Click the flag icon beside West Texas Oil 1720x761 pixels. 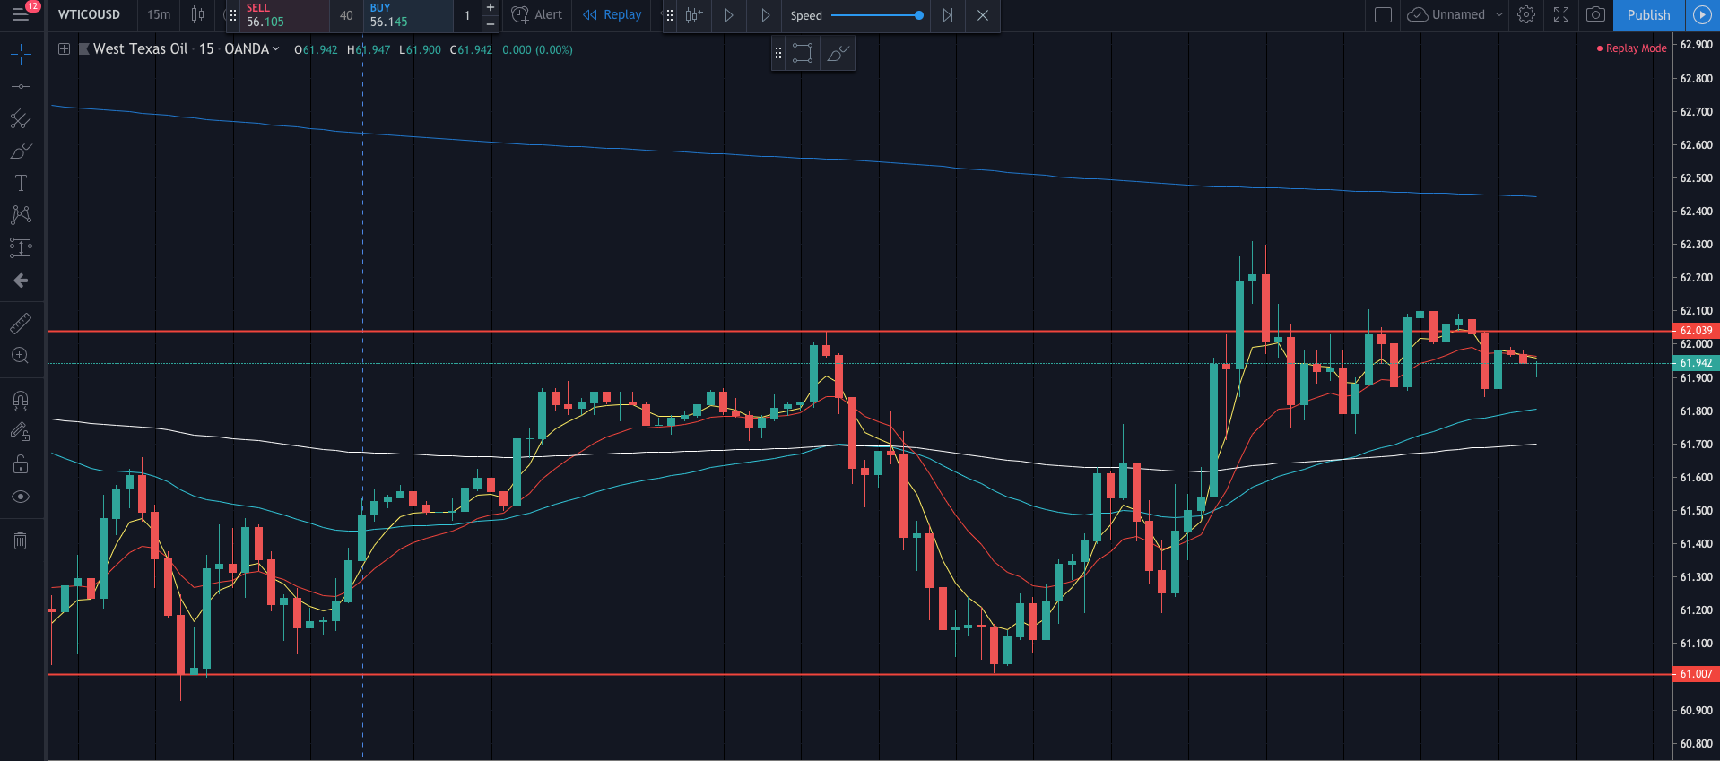point(84,49)
